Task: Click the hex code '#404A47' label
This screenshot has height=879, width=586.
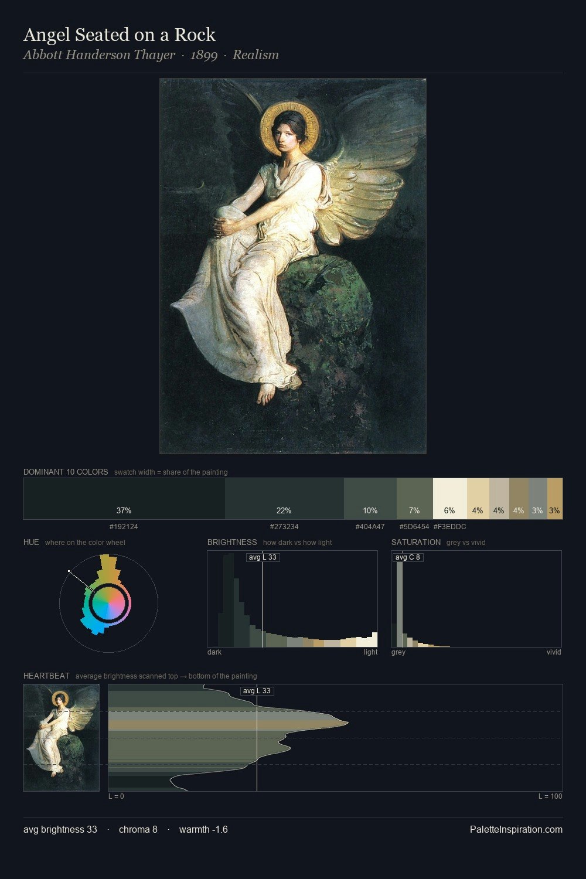Action: point(370,527)
